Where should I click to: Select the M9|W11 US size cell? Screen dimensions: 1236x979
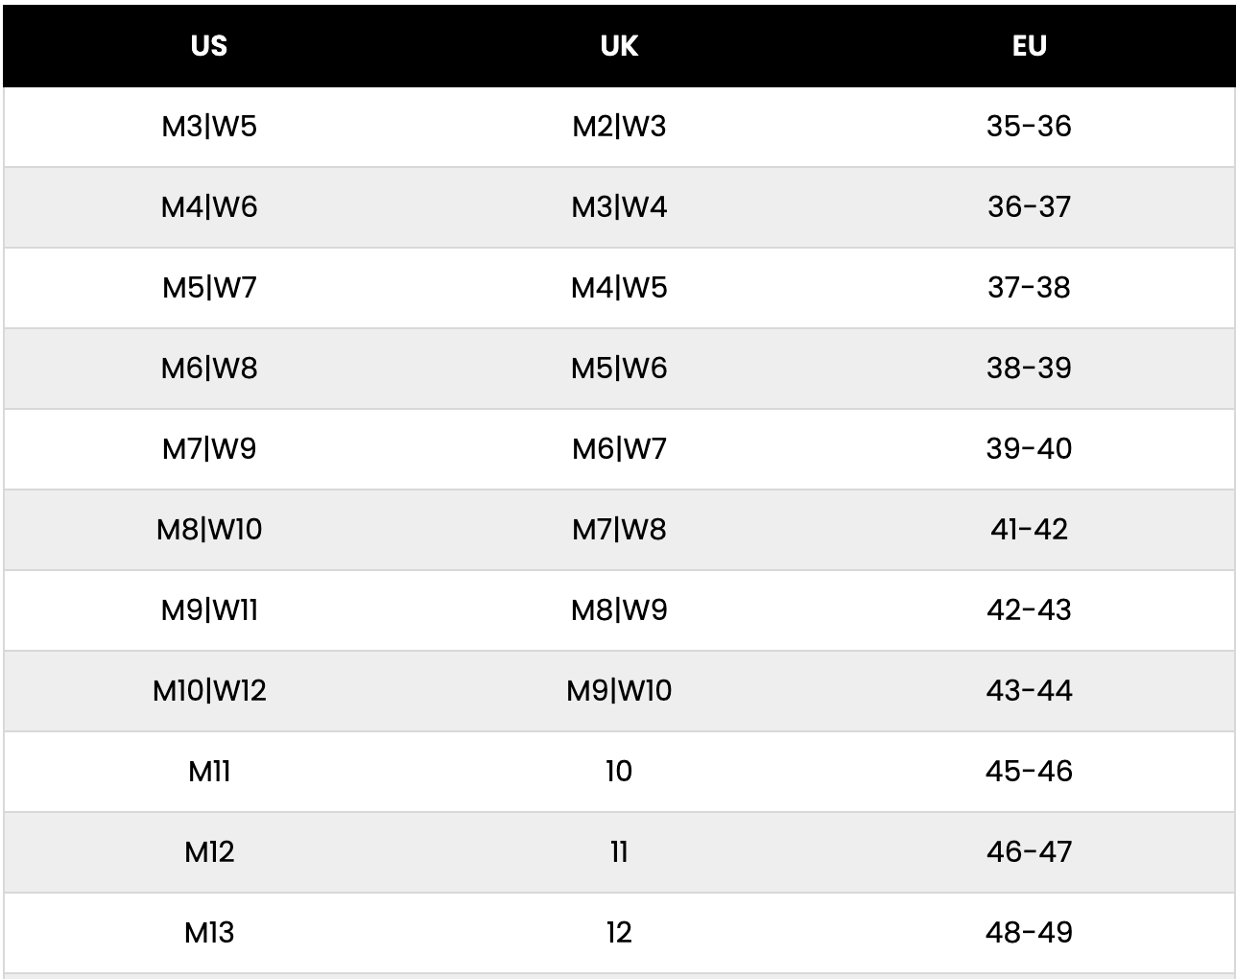[x=209, y=610]
